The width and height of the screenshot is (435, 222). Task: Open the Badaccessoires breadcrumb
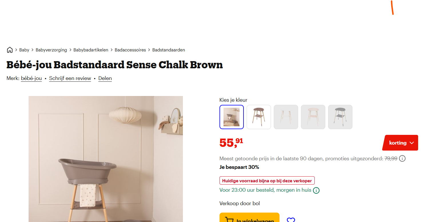[x=130, y=50]
